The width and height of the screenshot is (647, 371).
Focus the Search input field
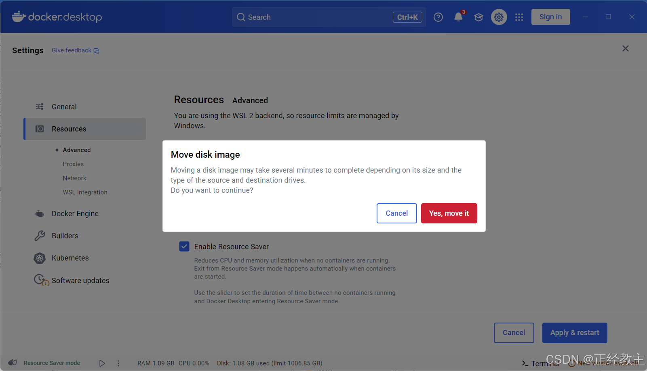(x=329, y=17)
